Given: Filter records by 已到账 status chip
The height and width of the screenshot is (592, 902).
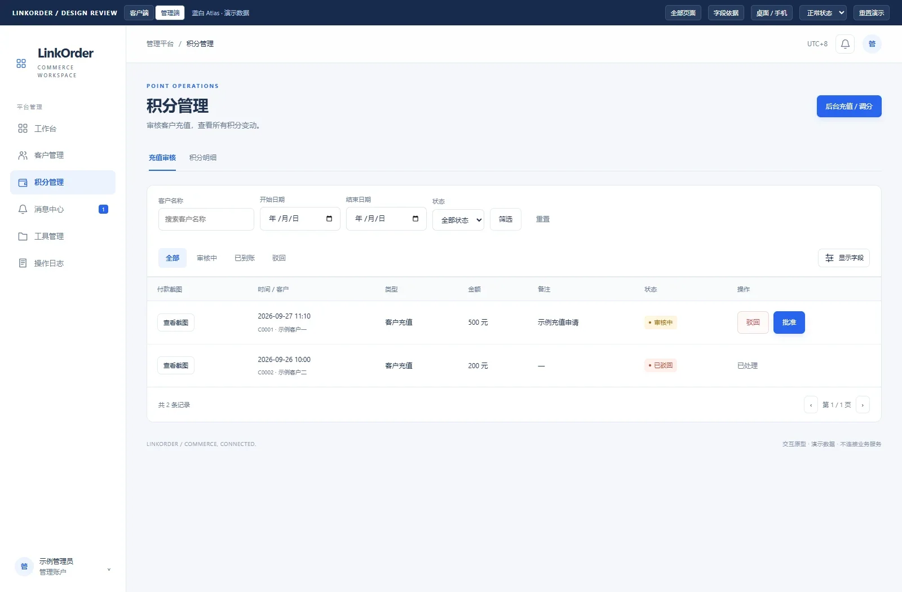Looking at the screenshot, I should (x=245, y=258).
